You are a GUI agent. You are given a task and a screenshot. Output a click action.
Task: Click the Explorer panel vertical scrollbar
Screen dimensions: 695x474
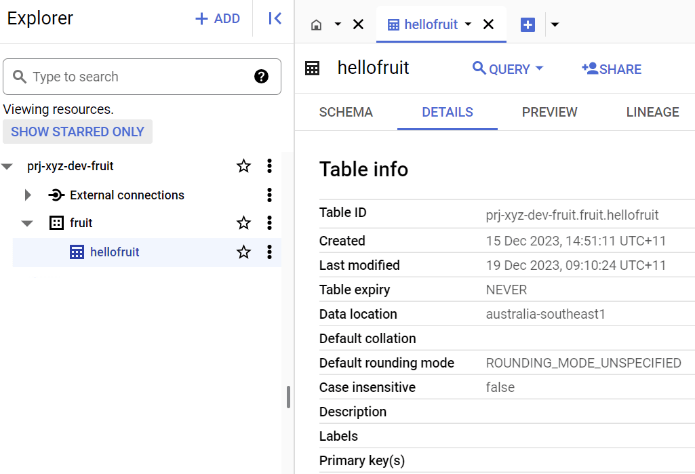click(289, 397)
